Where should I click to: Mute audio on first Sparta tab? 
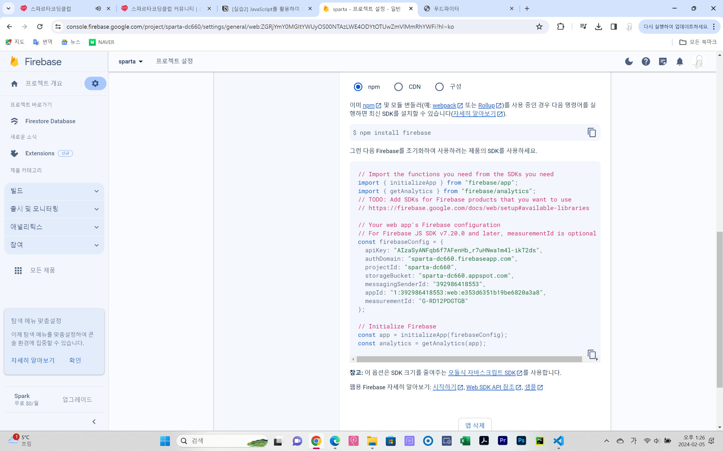click(98, 9)
